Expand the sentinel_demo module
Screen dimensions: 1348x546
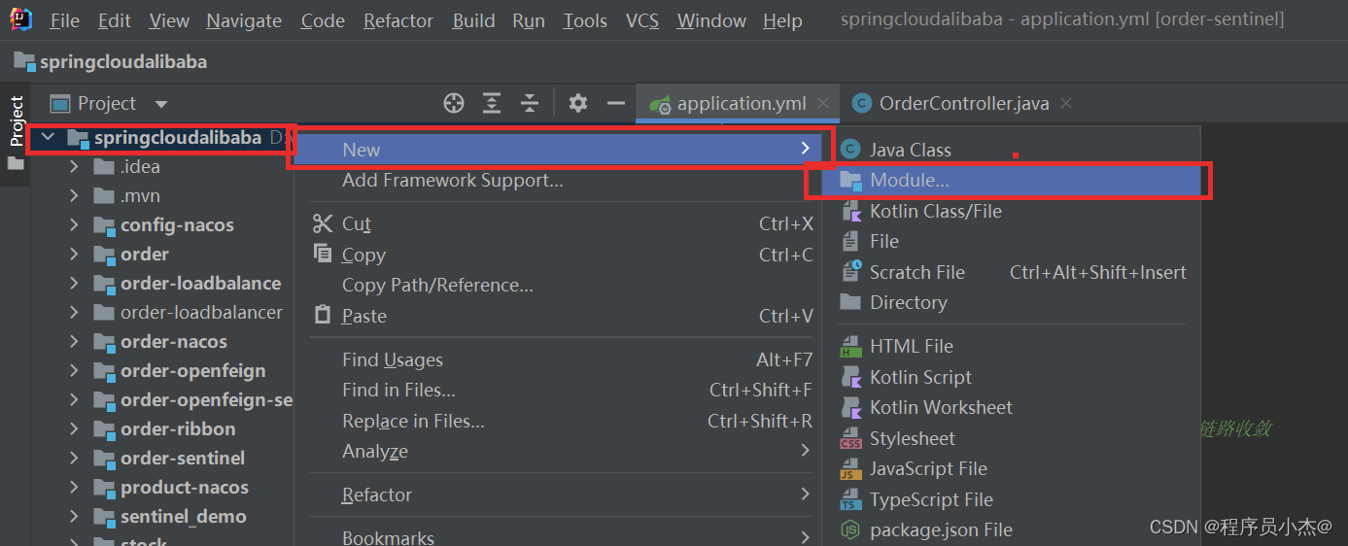pyautogui.click(x=74, y=517)
